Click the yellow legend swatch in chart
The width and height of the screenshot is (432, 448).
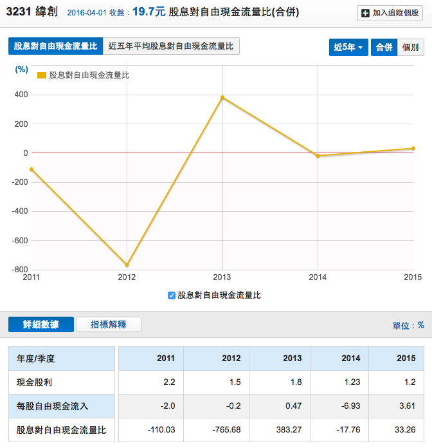click(x=42, y=75)
